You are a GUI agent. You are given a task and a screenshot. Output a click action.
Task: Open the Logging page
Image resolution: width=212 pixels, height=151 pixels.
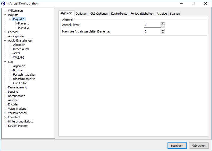13,92
